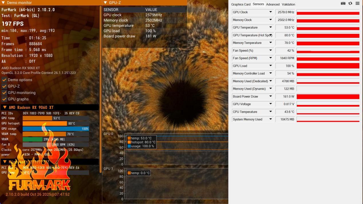Click the Board Power Draw 181.0 W value
This screenshot has width=363, height=204.
pyautogui.click(x=285, y=97)
